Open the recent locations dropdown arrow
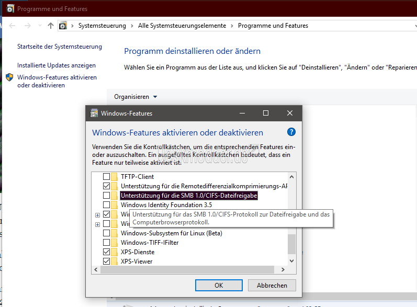 [x=40, y=26]
